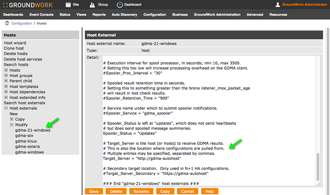The height and width of the screenshot is (195, 330).
Task: Expand the Host groups node
Action: (6, 75)
